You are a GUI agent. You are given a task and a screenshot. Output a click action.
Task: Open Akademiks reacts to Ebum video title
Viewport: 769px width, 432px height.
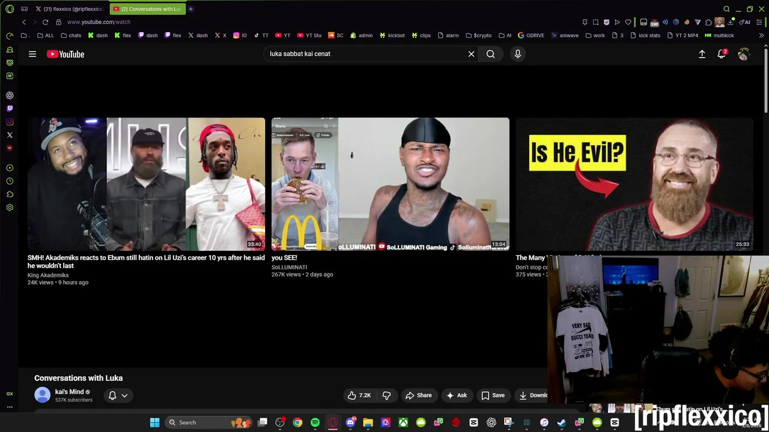tap(146, 262)
